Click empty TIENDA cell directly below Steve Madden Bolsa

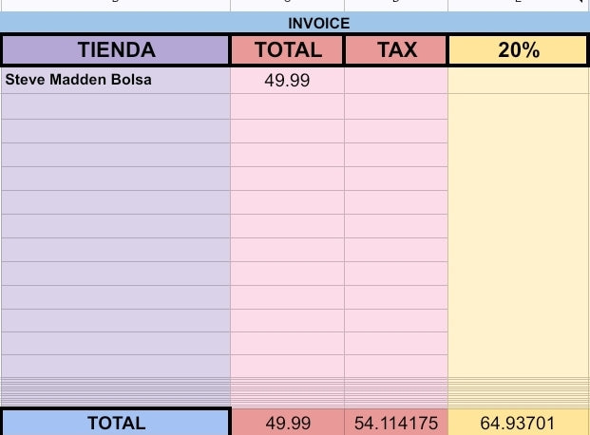tap(116, 106)
